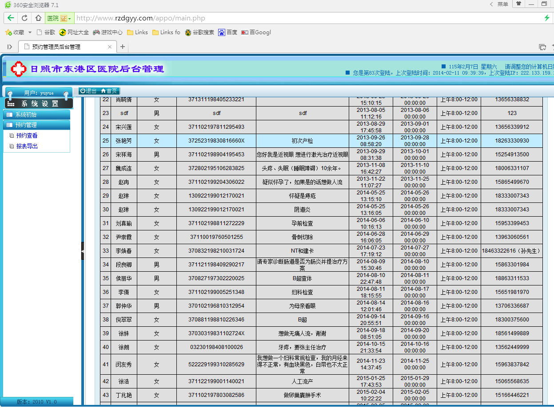Click the skin shirt icon in title bar
Image resolution: width=554 pixels, height=408 pixels.
(x=518, y=4)
